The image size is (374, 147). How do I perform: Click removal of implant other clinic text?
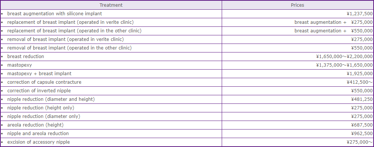pos(69,48)
